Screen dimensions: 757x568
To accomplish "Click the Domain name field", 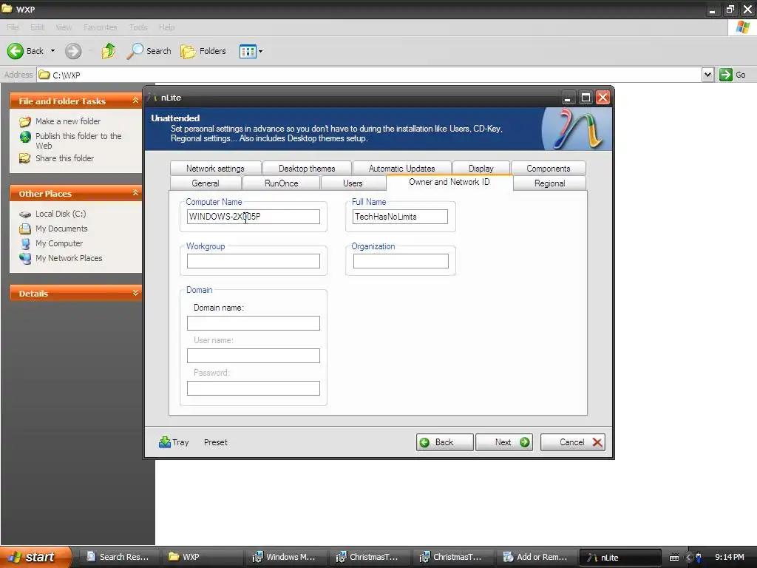I will [x=254, y=323].
